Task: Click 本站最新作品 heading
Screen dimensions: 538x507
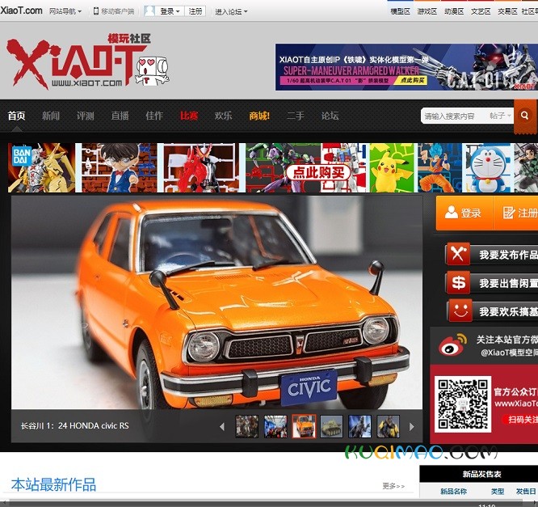Action: 53,484
